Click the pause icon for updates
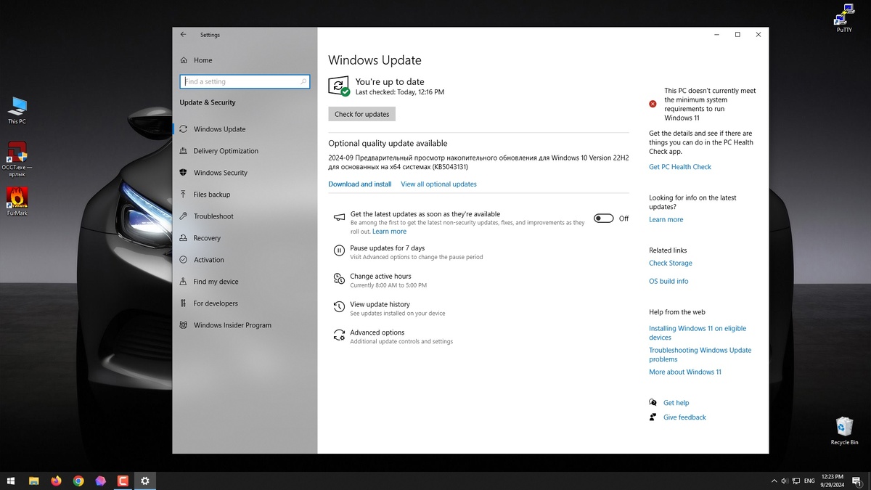The image size is (871, 490). (x=339, y=250)
